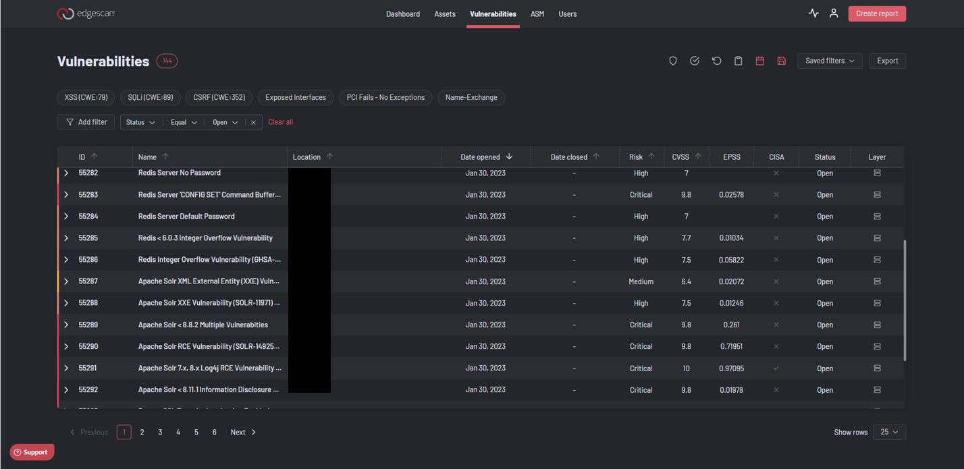Screen dimensions: 964x469
Task: Click the red calendar icon
Action: pos(759,61)
